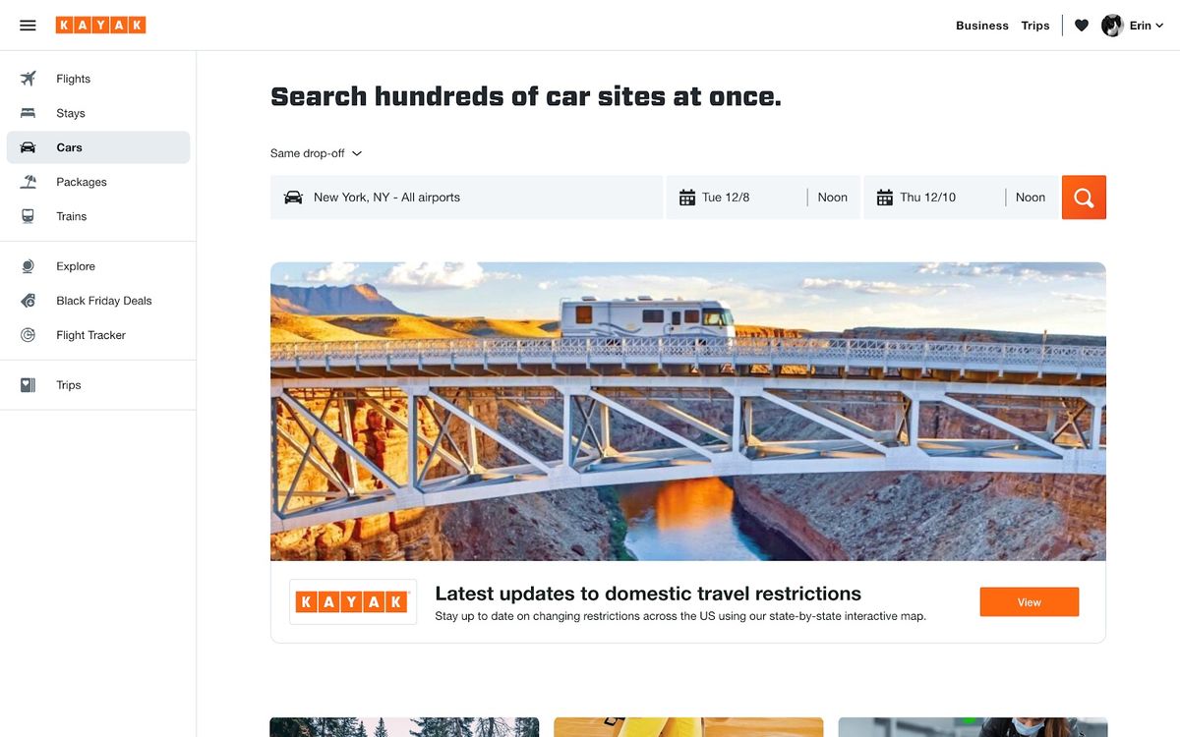This screenshot has width=1180, height=737.
Task: Edit the New York pick-up location field
Action: [x=467, y=198]
